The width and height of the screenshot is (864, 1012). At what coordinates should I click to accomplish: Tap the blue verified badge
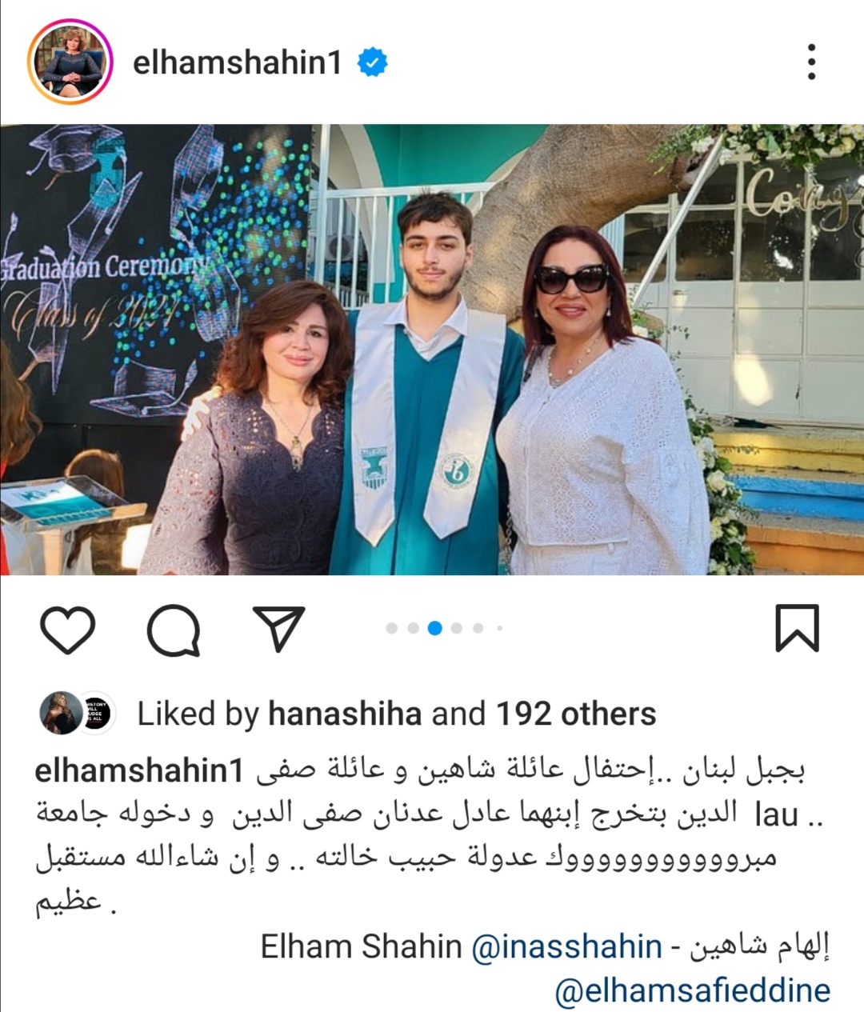pyautogui.click(x=372, y=62)
